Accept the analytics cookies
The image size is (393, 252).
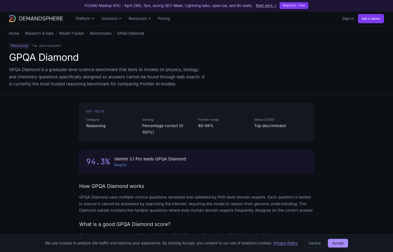coord(338,243)
